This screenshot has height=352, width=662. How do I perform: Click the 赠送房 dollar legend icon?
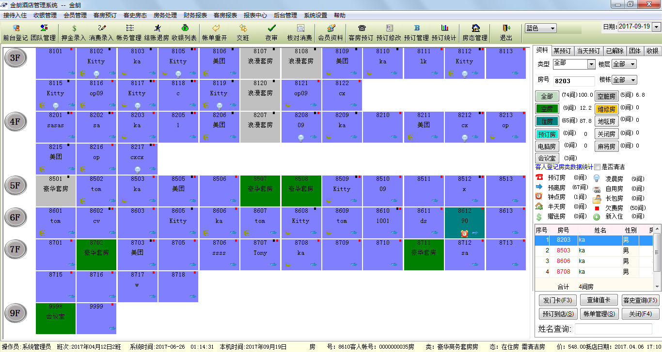[539, 217]
